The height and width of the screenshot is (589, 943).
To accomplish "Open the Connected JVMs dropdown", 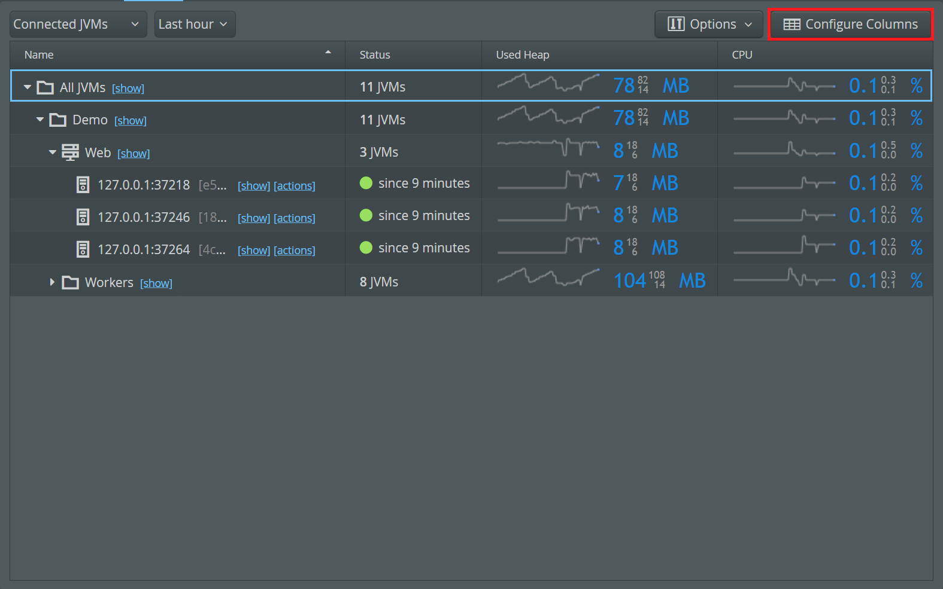I will [78, 25].
